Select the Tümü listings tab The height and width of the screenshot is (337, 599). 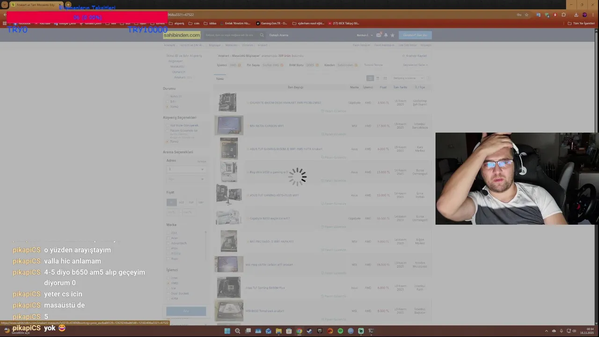[x=220, y=79]
